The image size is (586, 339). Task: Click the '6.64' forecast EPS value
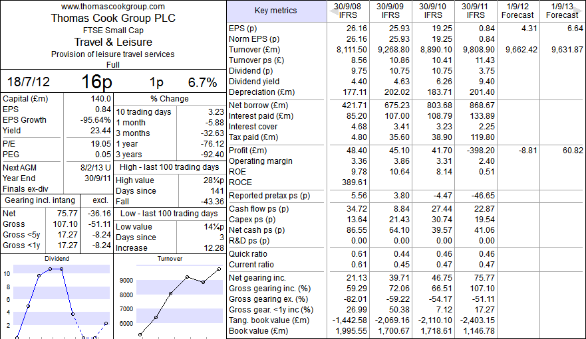point(575,29)
